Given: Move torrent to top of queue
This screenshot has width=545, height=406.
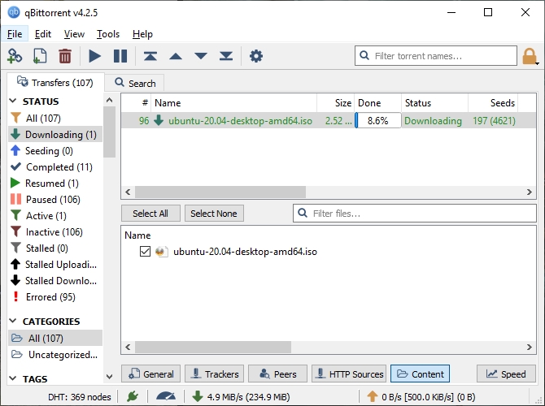Looking at the screenshot, I should click(150, 56).
